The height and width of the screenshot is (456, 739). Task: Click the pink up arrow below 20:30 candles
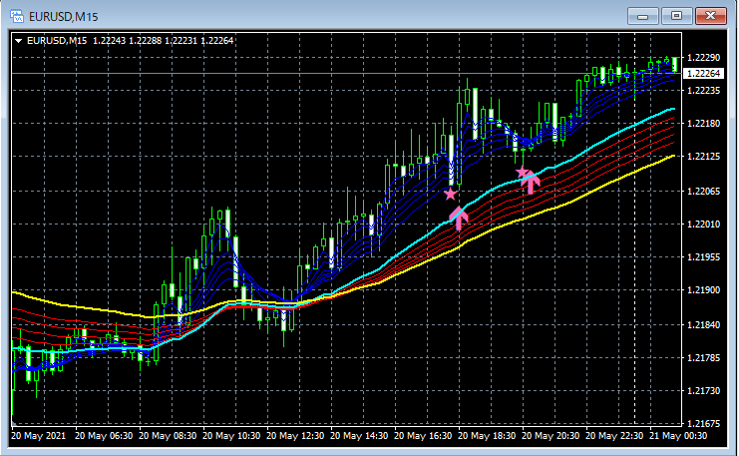(531, 182)
